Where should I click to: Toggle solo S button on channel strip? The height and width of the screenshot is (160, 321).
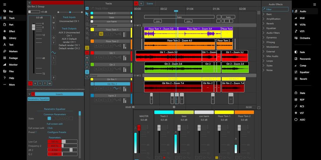54,27
